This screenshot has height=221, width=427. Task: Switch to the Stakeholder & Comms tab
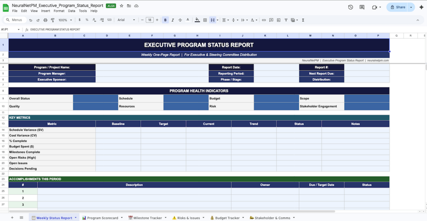tap(272, 218)
